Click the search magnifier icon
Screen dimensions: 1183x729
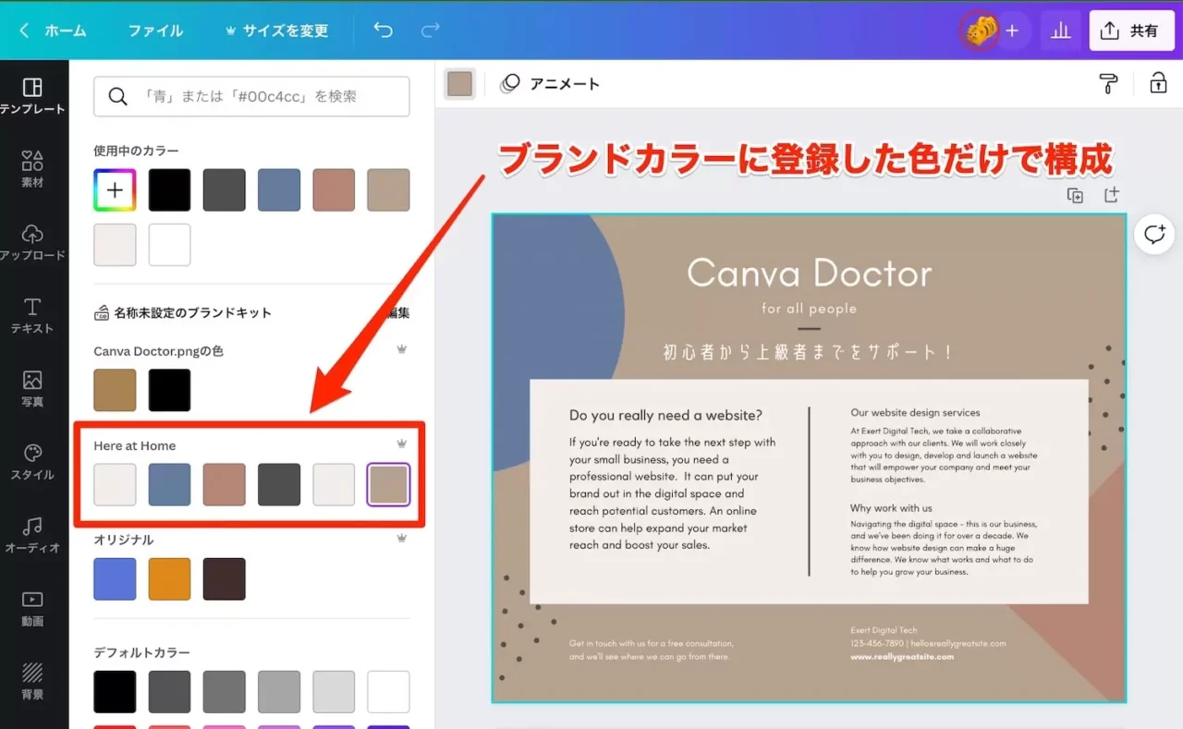(x=117, y=96)
